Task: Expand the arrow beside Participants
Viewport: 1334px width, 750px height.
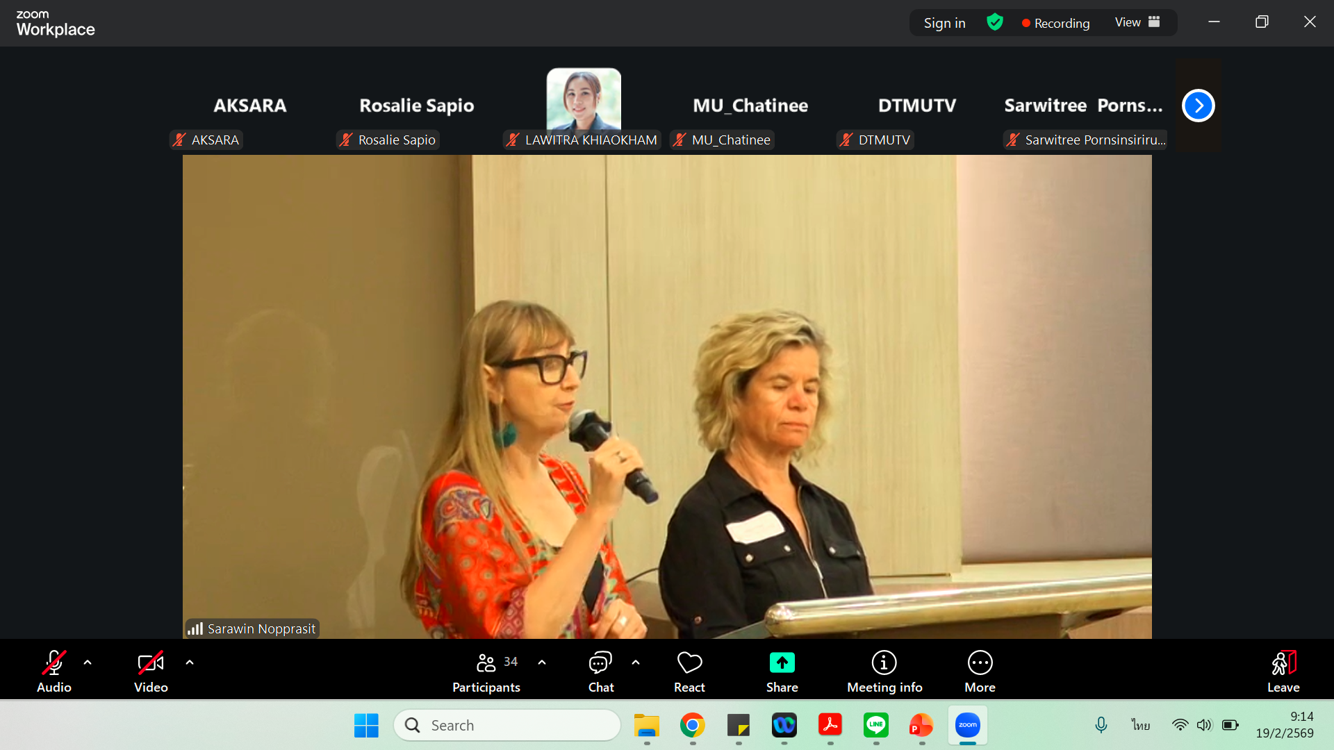Action: coord(542,662)
